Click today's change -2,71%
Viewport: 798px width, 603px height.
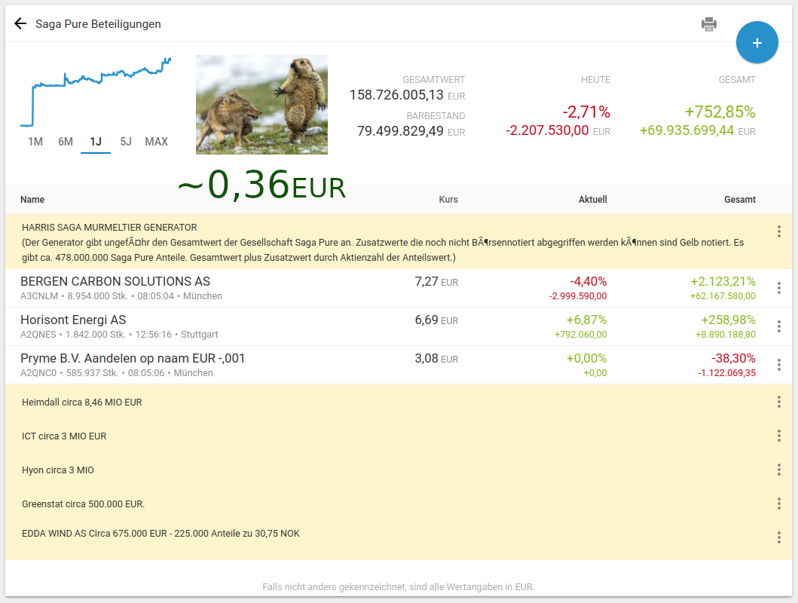coord(586,112)
